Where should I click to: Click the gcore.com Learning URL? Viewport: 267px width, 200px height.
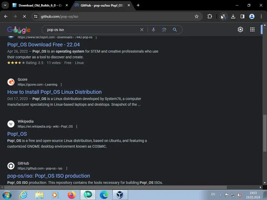pyautogui.click(x=38, y=85)
